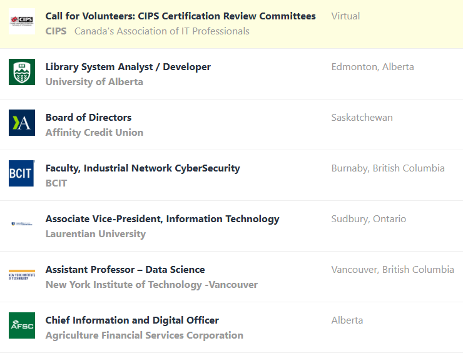
Task: Click the New York Institute of Technology logo
Action: pyautogui.click(x=22, y=275)
